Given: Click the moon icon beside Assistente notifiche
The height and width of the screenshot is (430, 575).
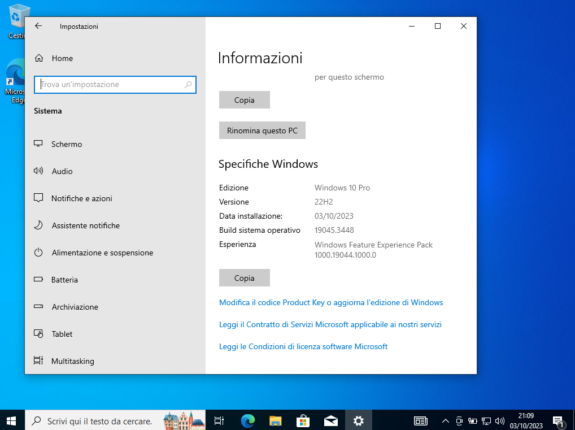Looking at the screenshot, I should coord(38,225).
